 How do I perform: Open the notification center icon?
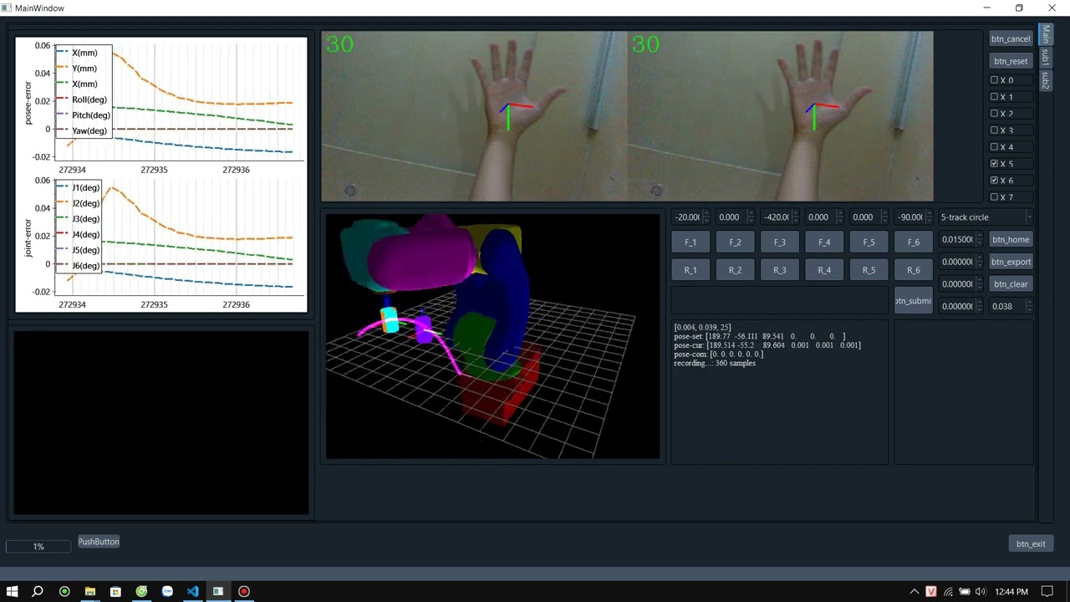tap(1047, 591)
